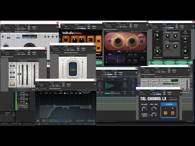Click SAFE in the Auto-Tune window
195x146 pixels.
point(29,29)
